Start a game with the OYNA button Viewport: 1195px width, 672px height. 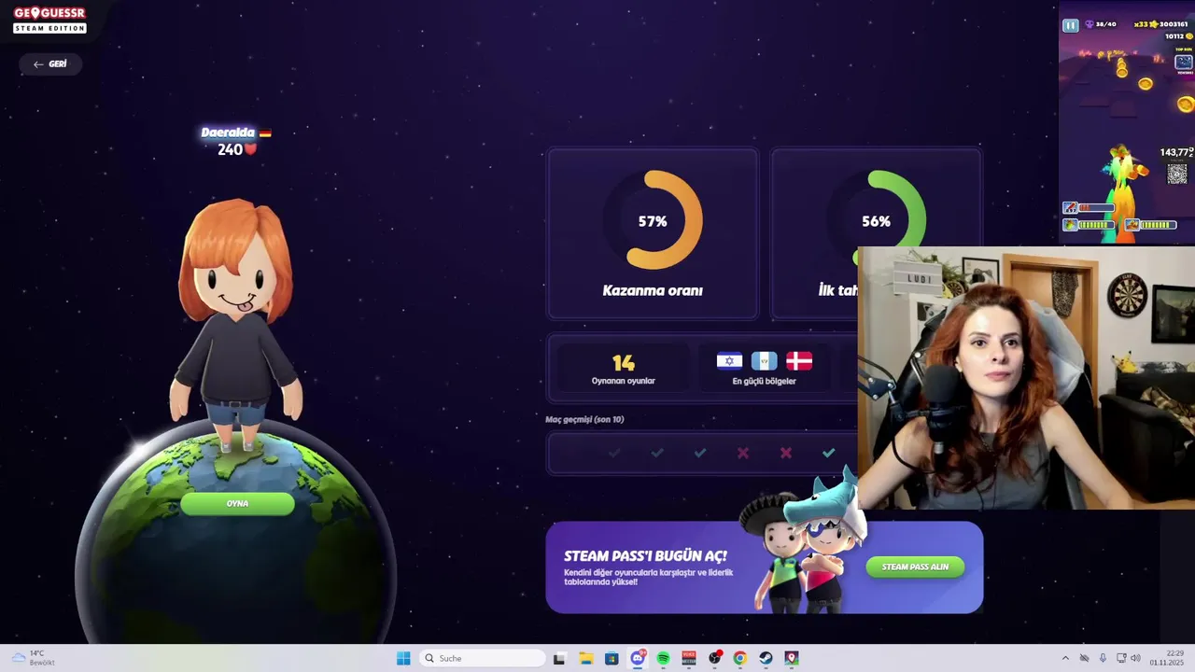(237, 504)
